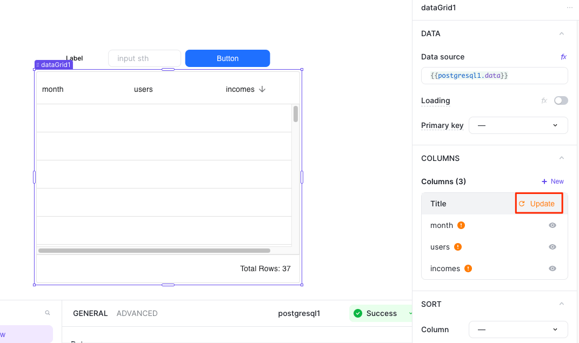The width and height of the screenshot is (579, 343).
Task: Open the sort Column dropdown
Action: [x=518, y=329]
